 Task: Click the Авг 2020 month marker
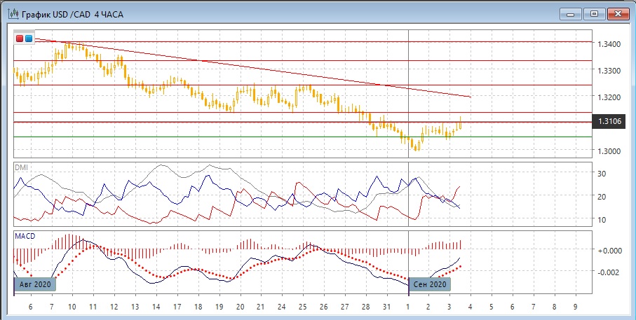pyautogui.click(x=35, y=284)
